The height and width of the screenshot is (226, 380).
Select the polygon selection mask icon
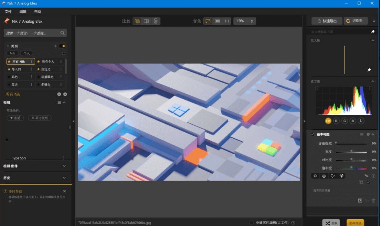(x=332, y=176)
